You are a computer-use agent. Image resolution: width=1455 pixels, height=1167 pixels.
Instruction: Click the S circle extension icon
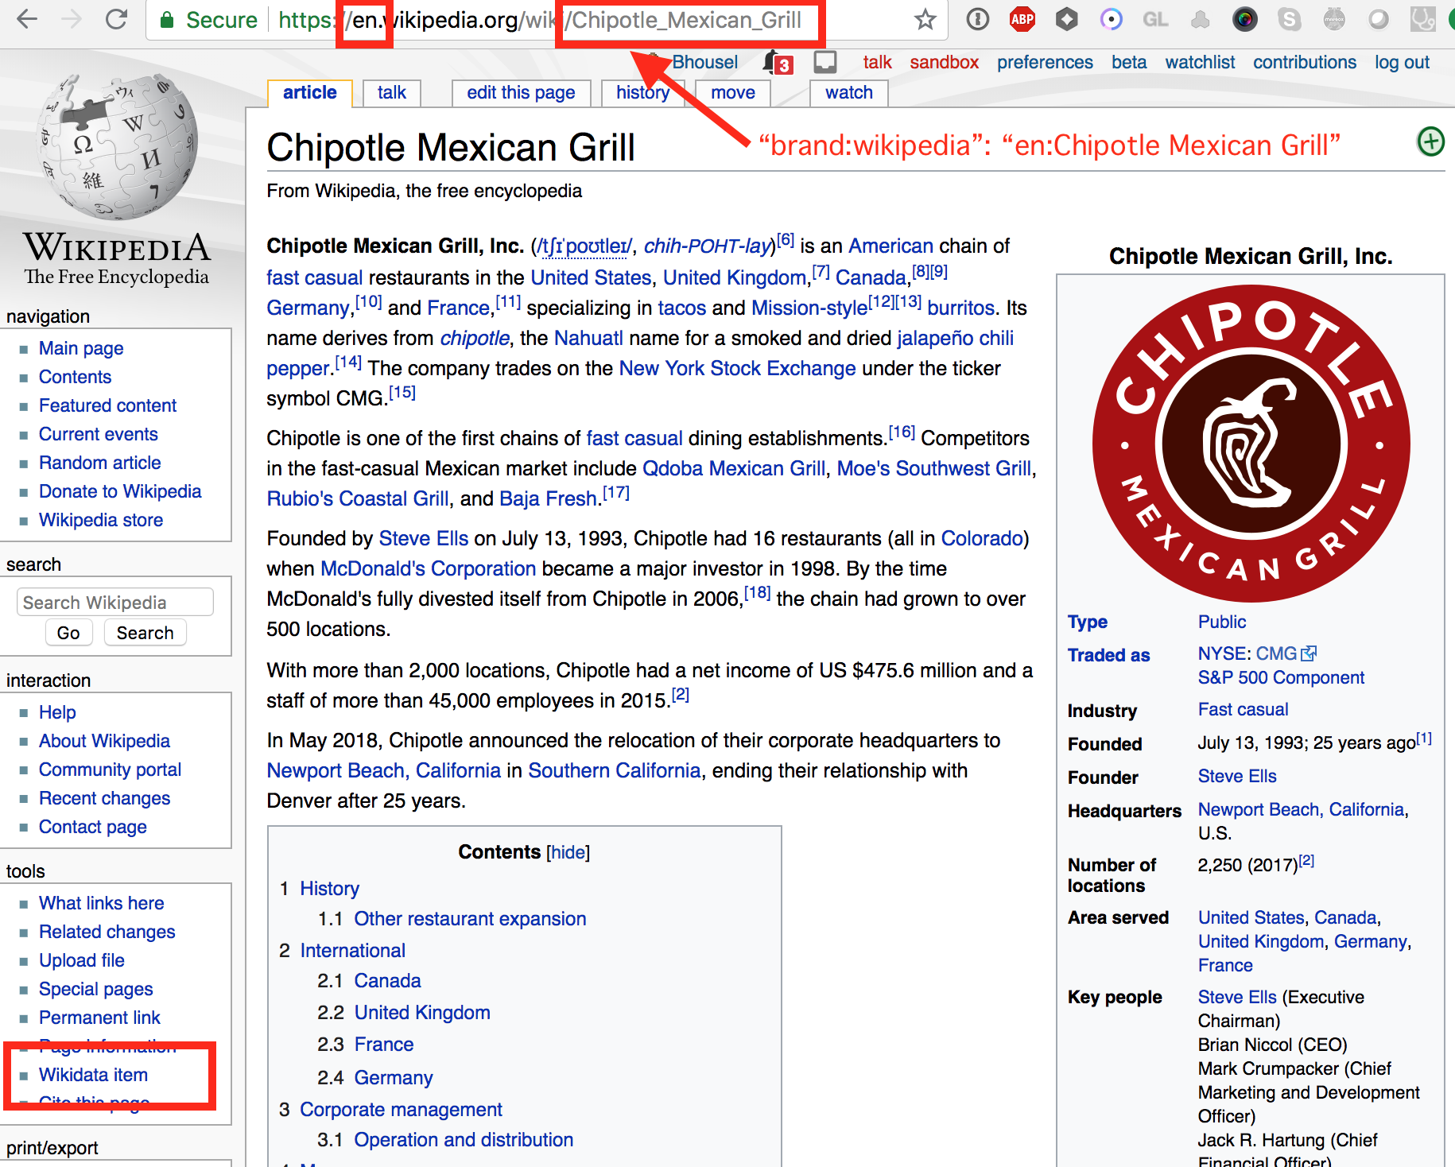[x=1290, y=19]
